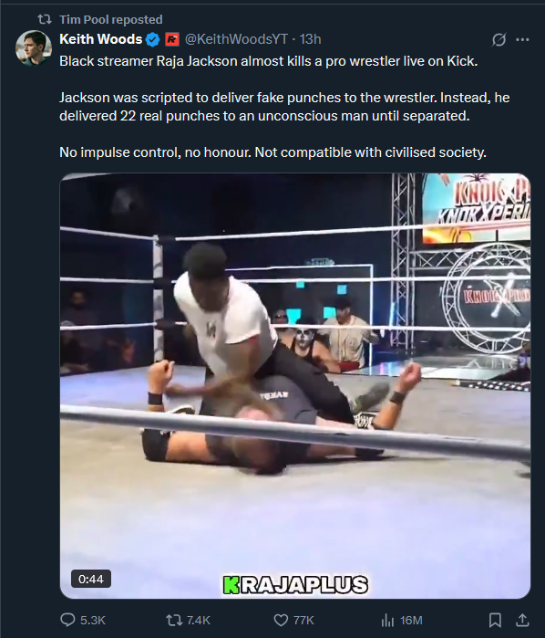This screenshot has width=545, height=638.
Task: Play the embedded wrestling video
Action: coord(295,386)
